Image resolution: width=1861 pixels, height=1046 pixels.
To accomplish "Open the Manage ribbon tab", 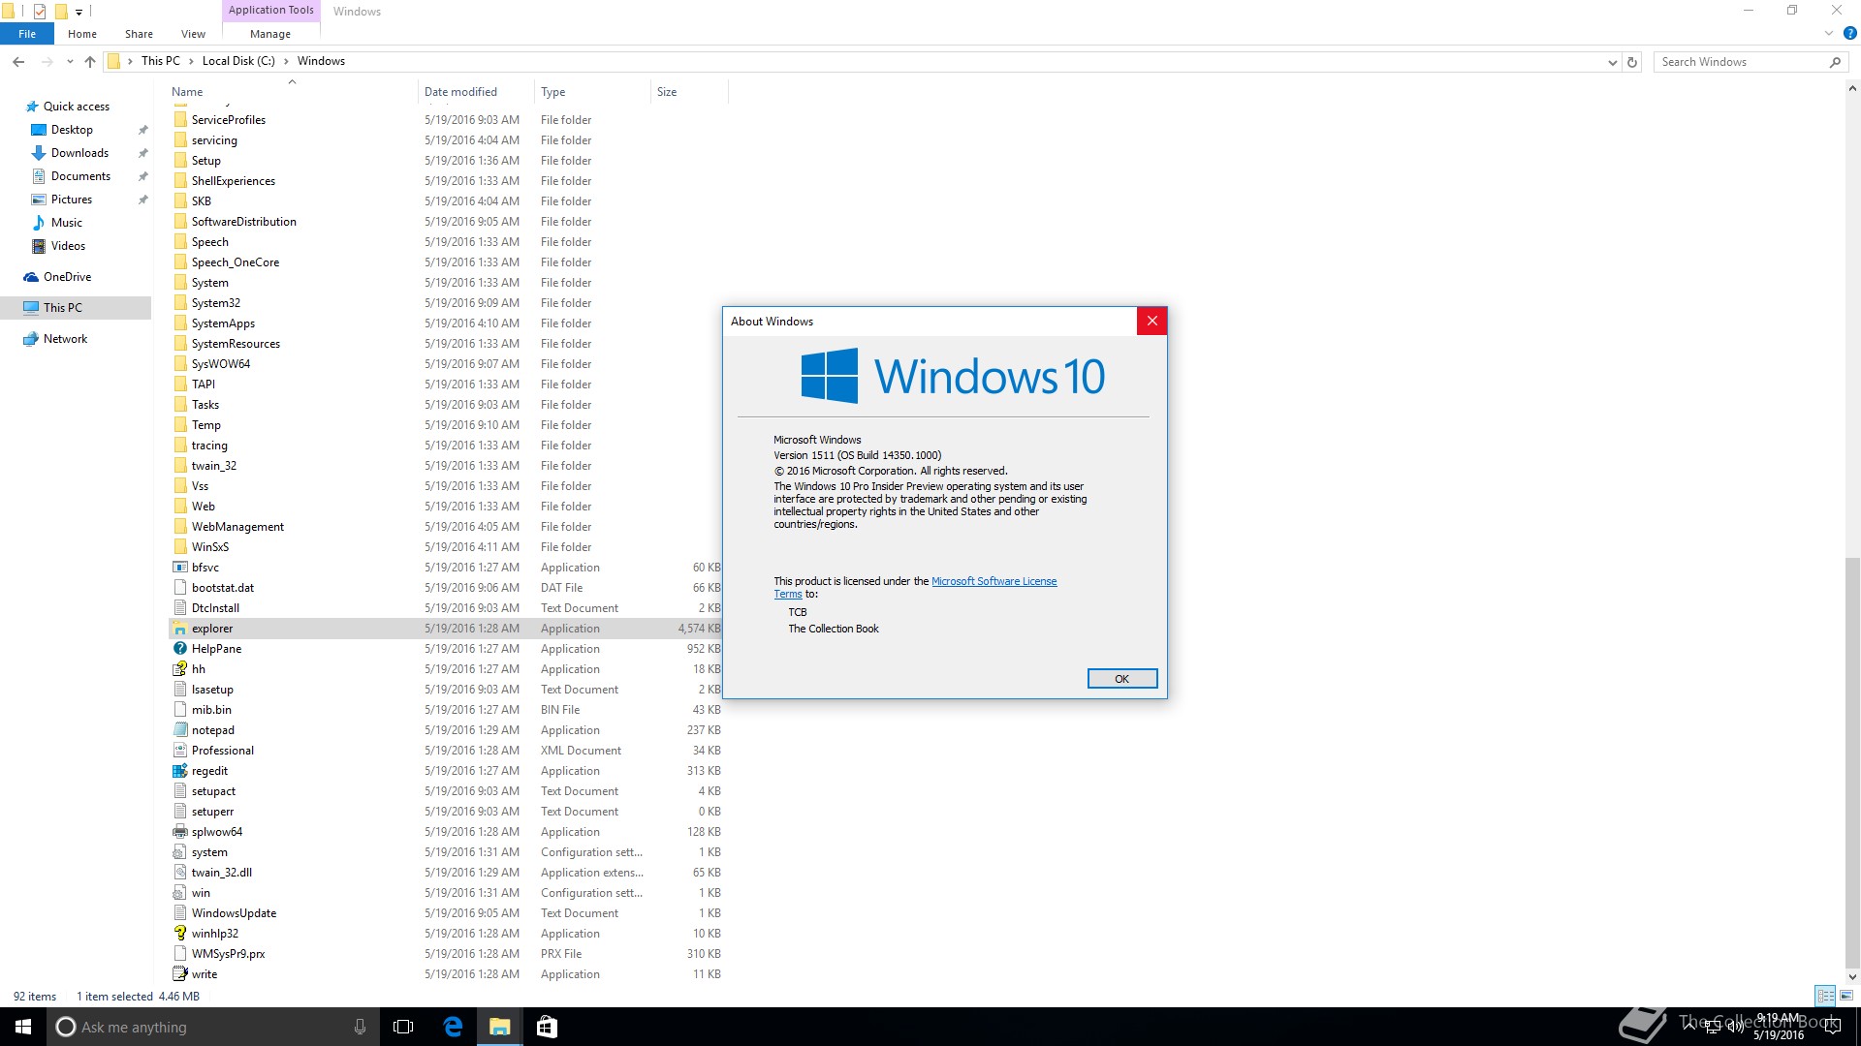I will (270, 34).
